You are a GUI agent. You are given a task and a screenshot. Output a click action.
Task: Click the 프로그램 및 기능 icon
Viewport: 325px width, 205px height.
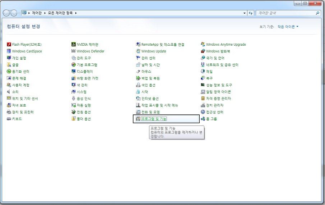(138, 119)
